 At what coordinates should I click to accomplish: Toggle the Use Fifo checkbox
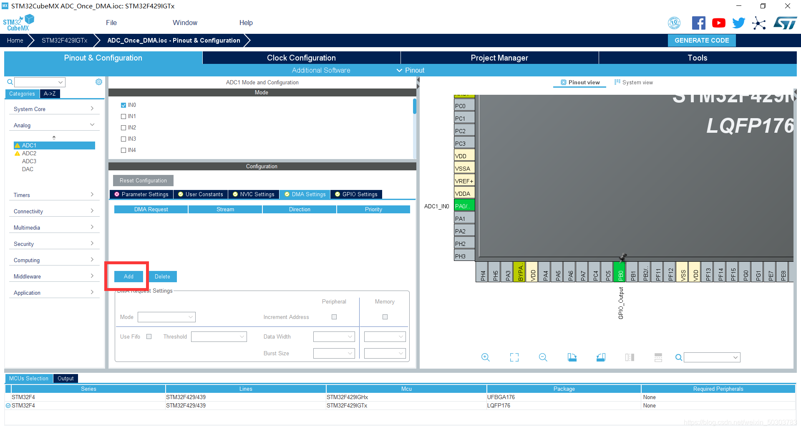click(149, 336)
